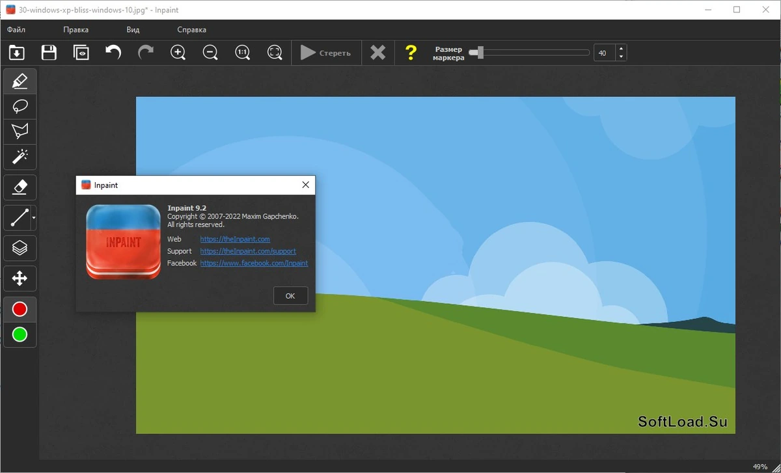Choose the red mask marker color
Image resolution: width=781 pixels, height=473 pixels.
20,309
